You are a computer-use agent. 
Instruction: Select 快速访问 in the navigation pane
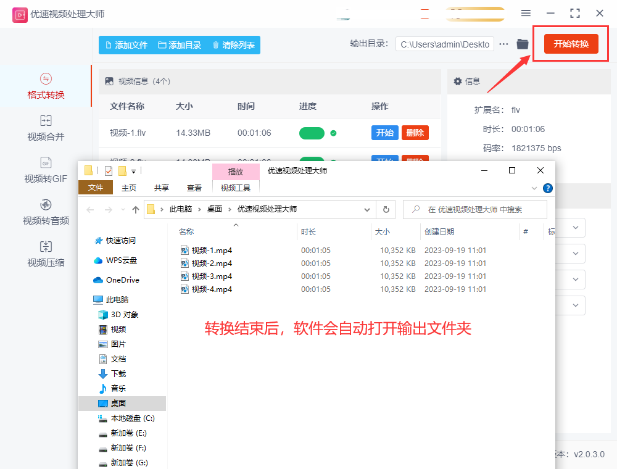click(x=115, y=241)
